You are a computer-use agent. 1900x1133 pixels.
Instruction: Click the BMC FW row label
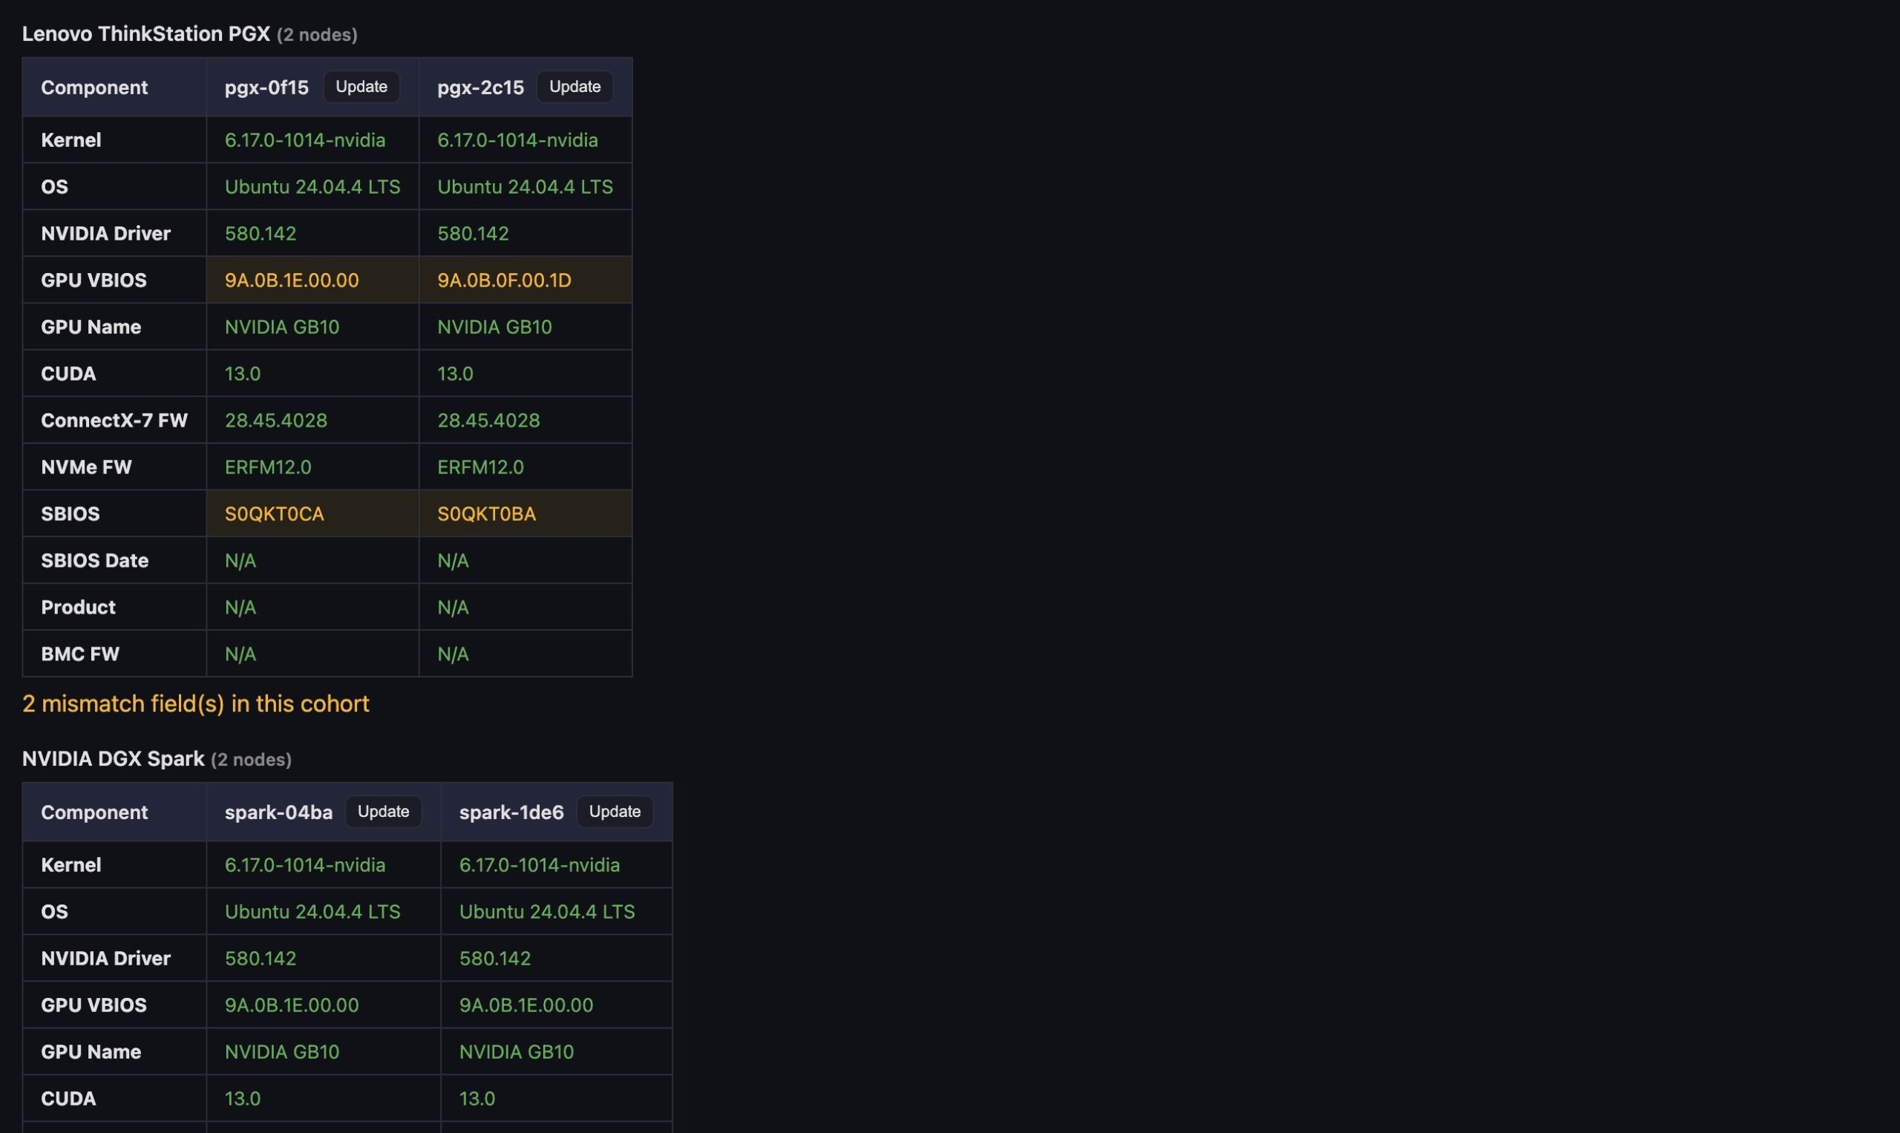(80, 654)
